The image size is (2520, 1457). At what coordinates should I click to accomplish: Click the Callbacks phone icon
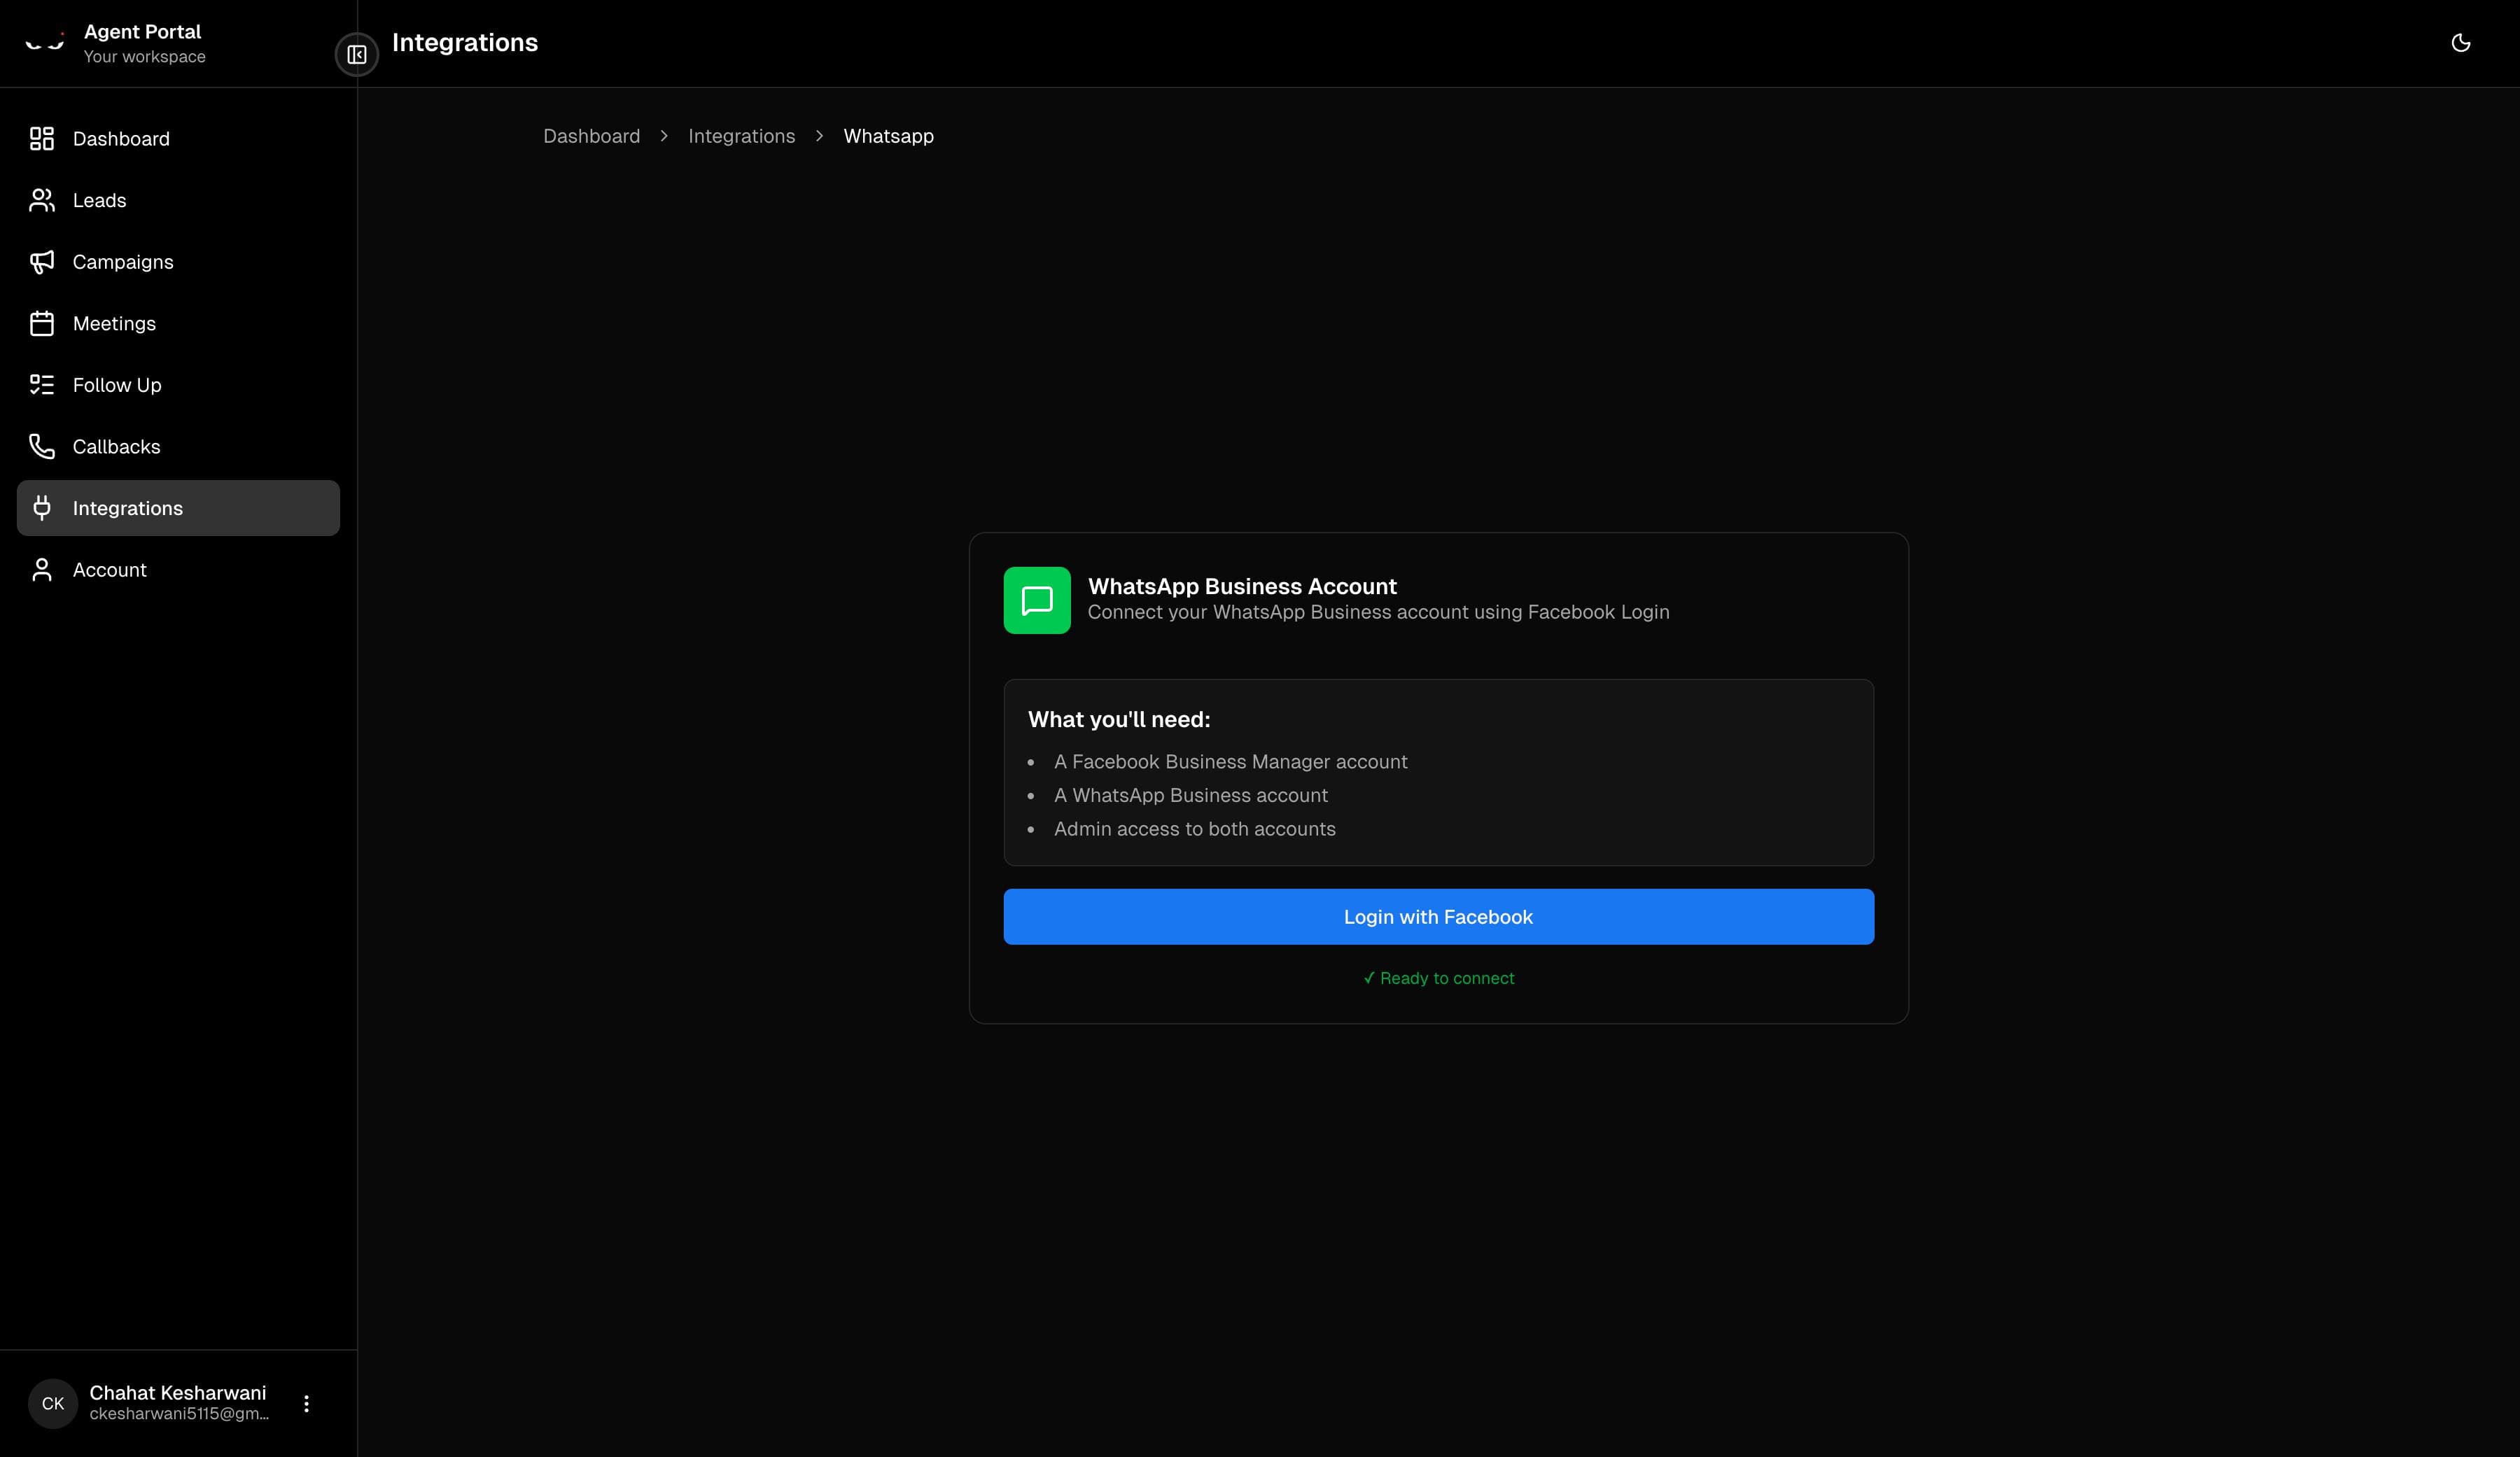pos(41,446)
